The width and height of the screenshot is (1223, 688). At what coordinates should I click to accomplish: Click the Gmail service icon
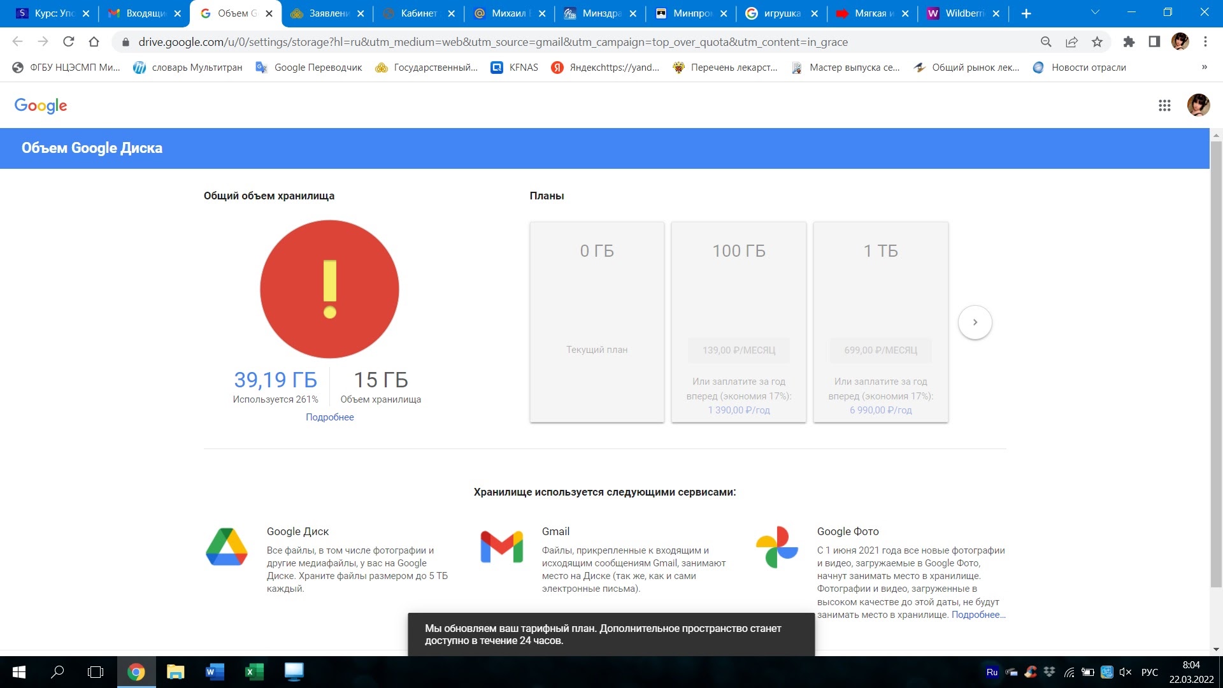(x=502, y=547)
